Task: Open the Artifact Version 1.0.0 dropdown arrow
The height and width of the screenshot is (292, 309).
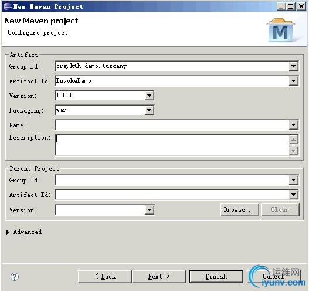Action: click(x=149, y=96)
